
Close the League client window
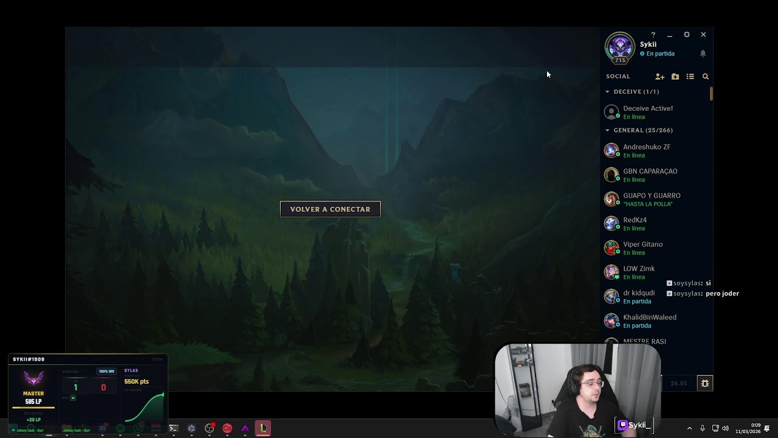click(x=703, y=35)
